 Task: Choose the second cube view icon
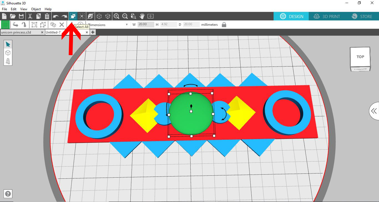108,16
